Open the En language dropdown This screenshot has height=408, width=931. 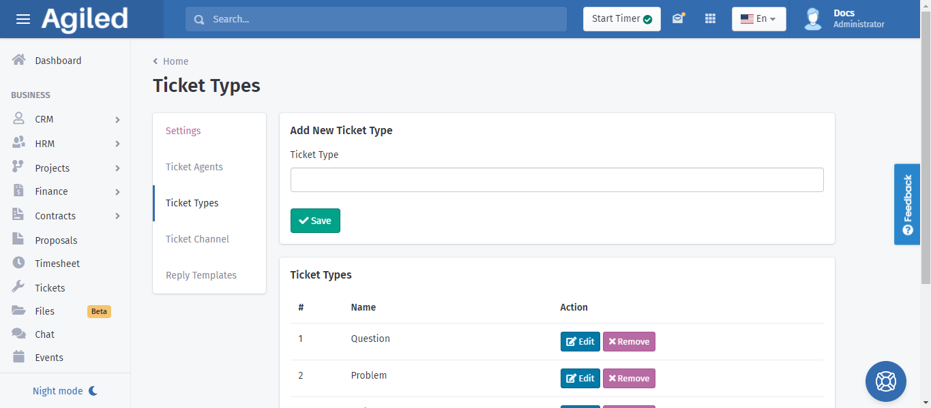pyautogui.click(x=758, y=19)
